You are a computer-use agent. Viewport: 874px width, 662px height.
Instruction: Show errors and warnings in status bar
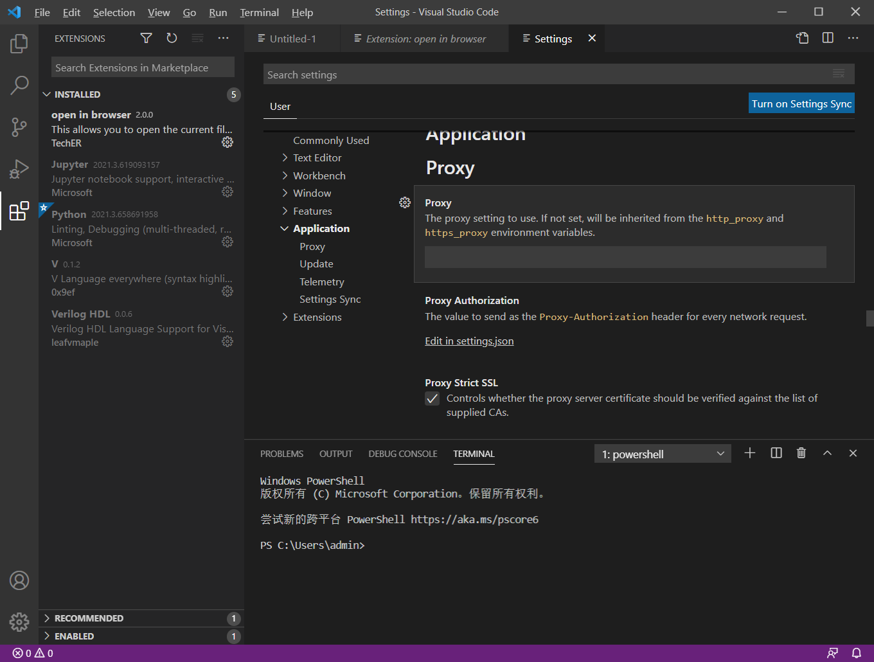33,653
